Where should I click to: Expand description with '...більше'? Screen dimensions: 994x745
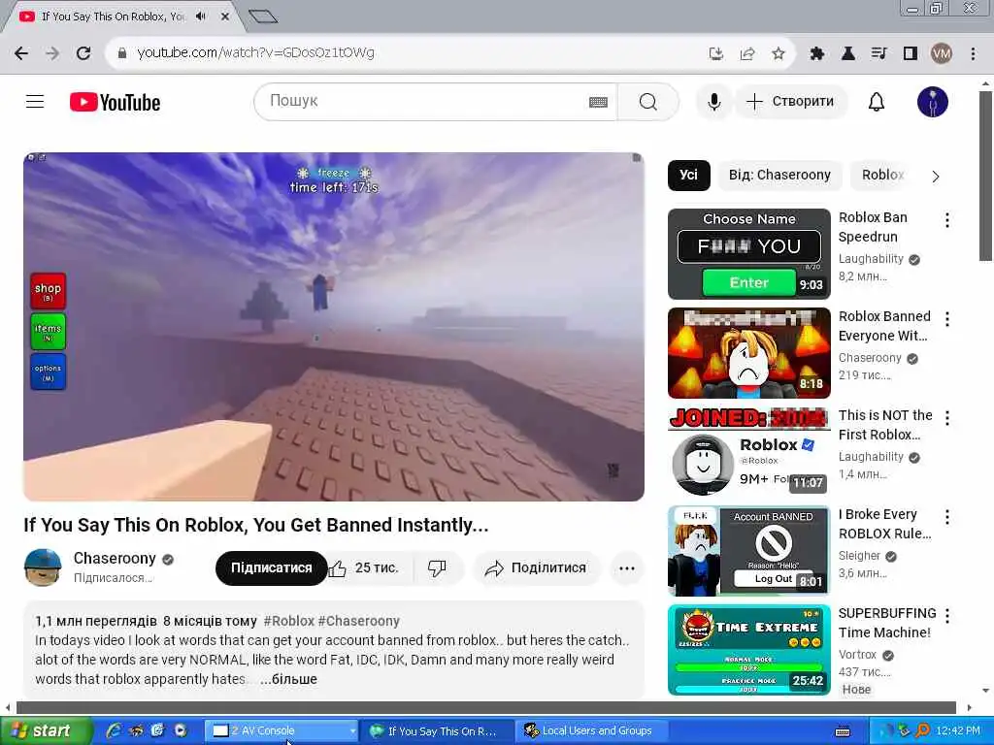(288, 679)
